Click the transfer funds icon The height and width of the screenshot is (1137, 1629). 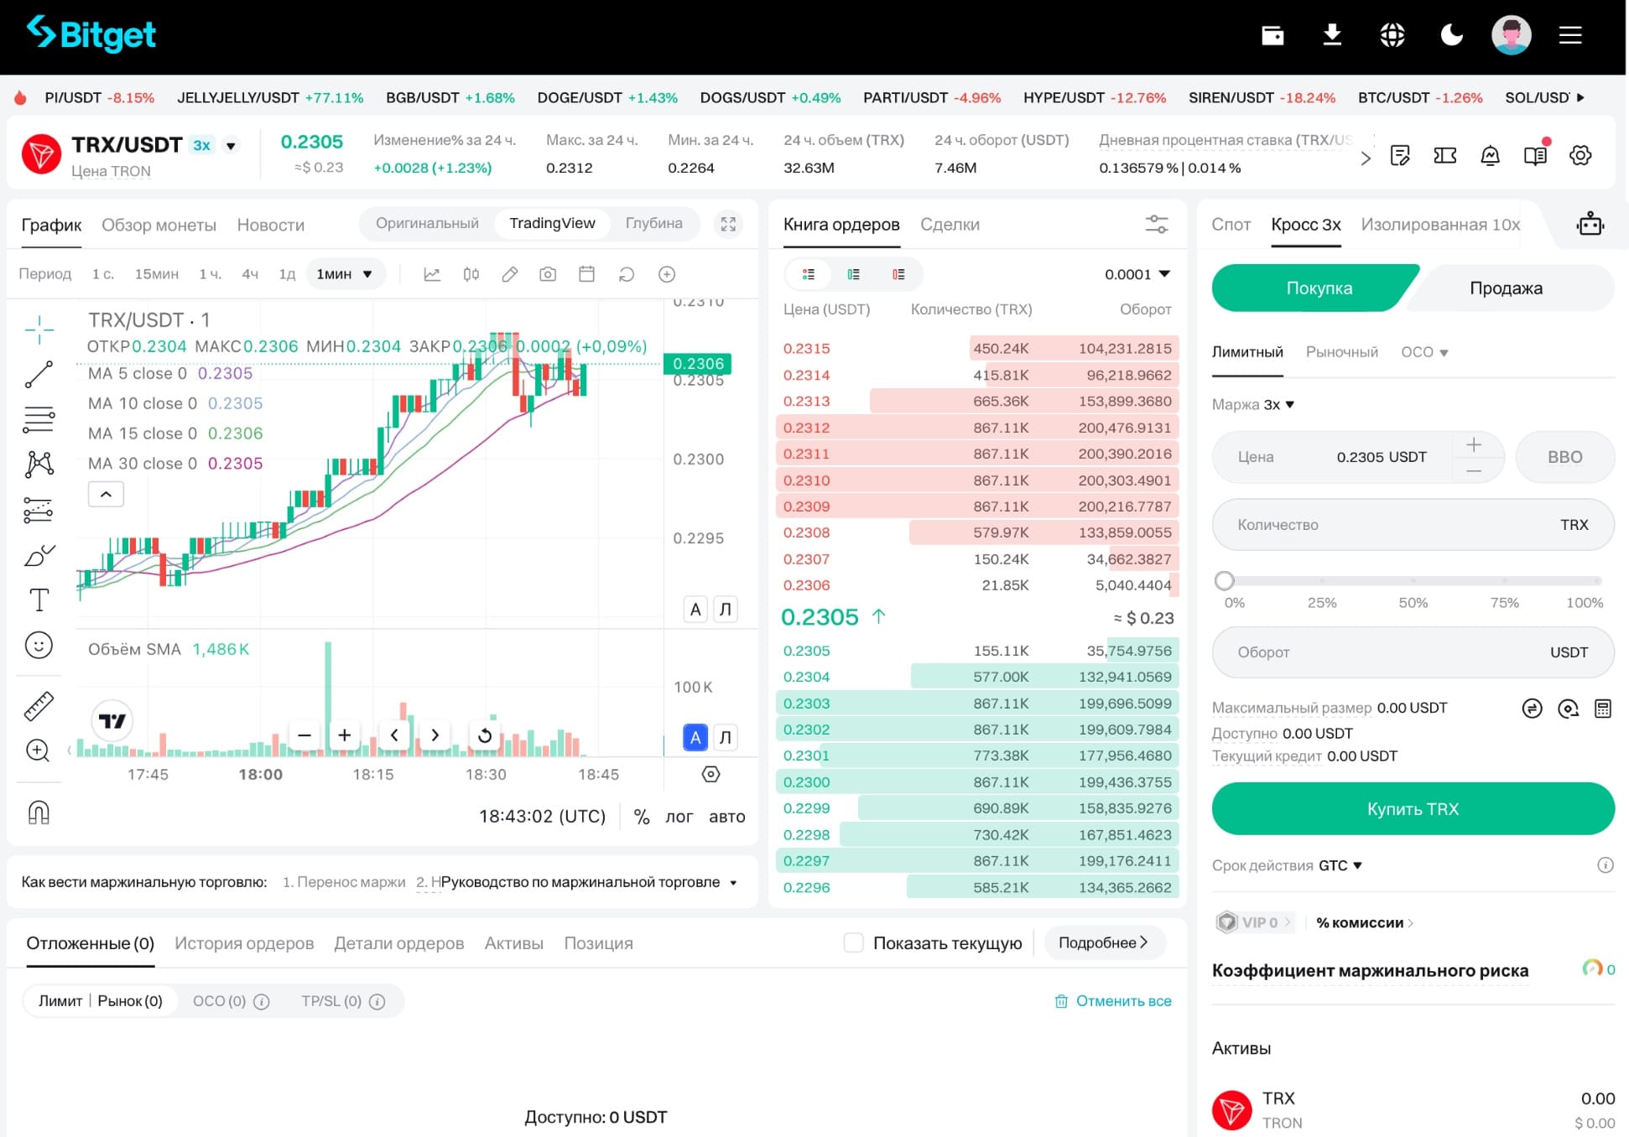click(x=1532, y=709)
